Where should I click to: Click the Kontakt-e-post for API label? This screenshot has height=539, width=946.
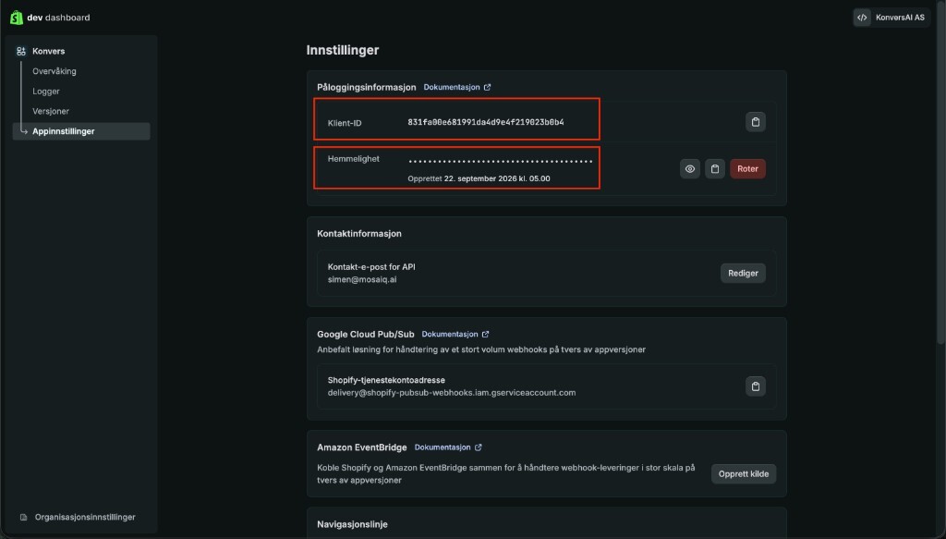click(371, 267)
